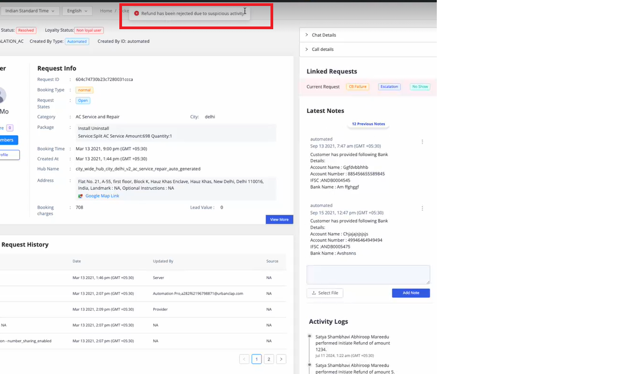Show the 12 Previous Notes
The height and width of the screenshot is (374, 622).
point(368,124)
